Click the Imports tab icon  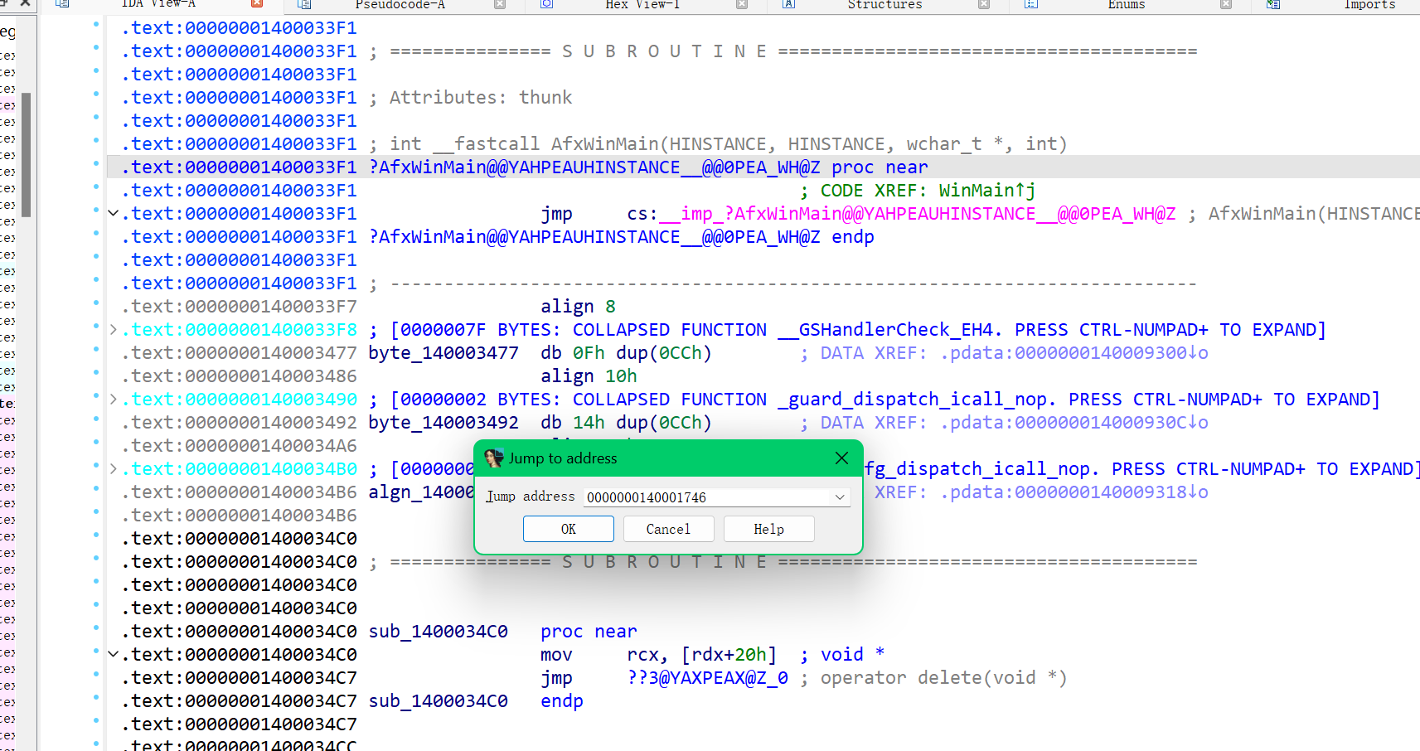pyautogui.click(x=1273, y=4)
